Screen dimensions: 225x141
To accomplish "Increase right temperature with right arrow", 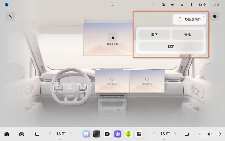I will point(175,134).
